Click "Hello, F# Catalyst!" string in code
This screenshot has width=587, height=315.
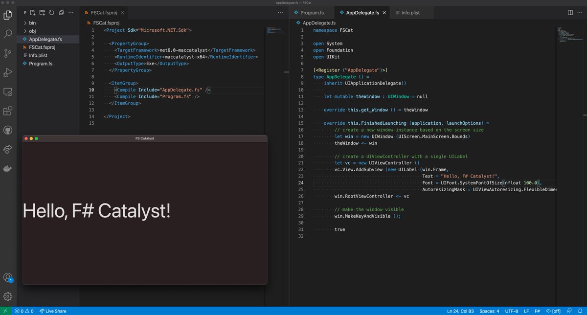coord(470,176)
